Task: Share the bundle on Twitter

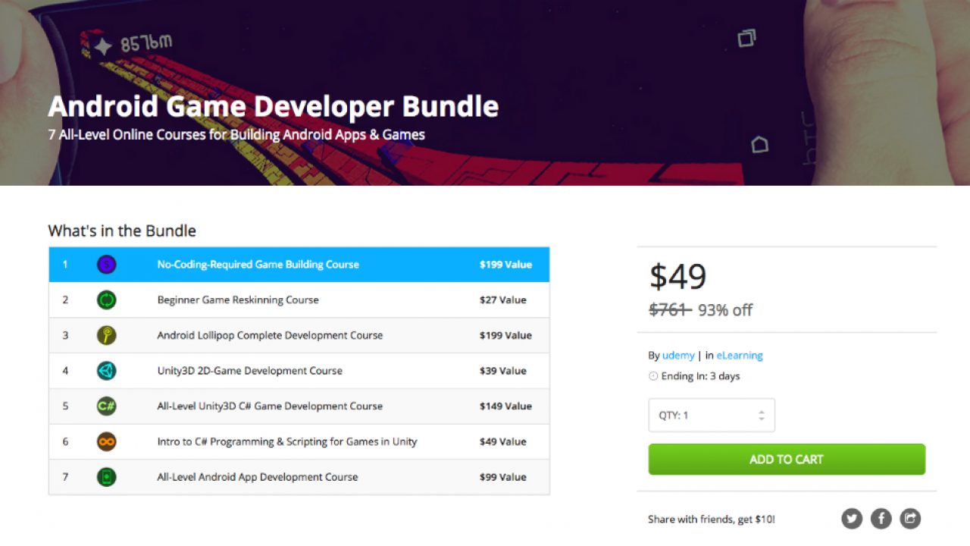Action: [x=852, y=519]
